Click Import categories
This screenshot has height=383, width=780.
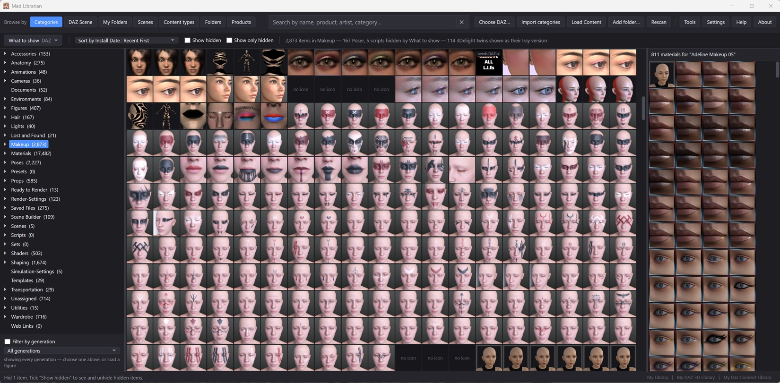point(540,22)
